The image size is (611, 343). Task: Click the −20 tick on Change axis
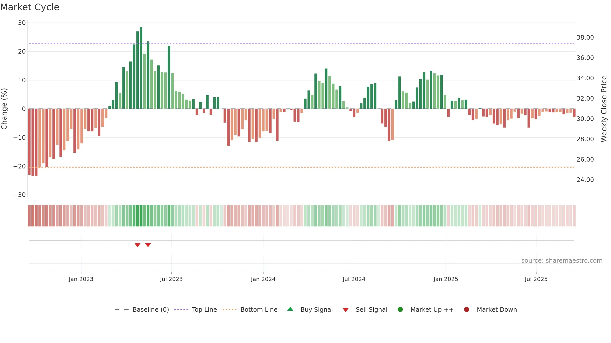(20, 166)
